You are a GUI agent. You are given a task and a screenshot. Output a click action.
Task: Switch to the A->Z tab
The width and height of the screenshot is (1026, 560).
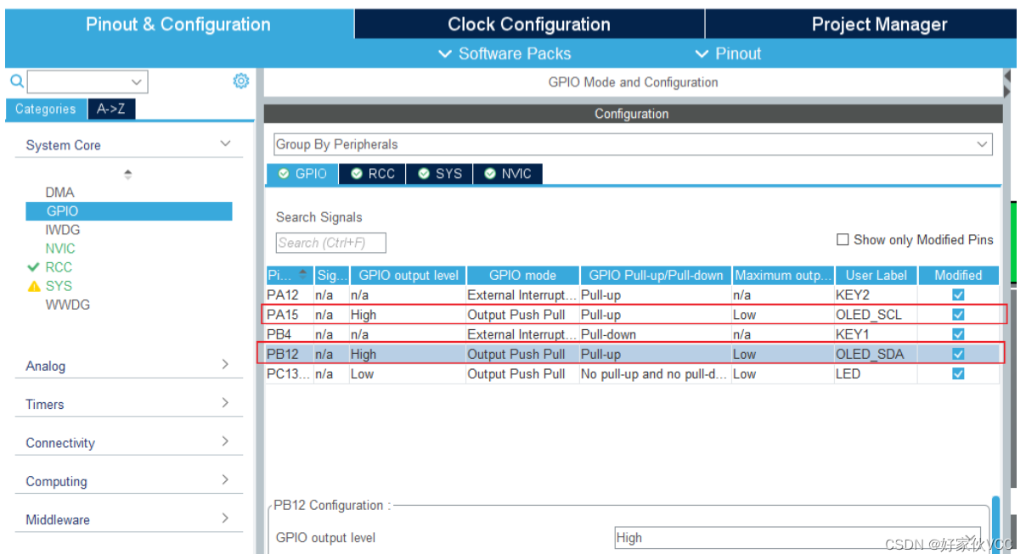pyautogui.click(x=111, y=109)
